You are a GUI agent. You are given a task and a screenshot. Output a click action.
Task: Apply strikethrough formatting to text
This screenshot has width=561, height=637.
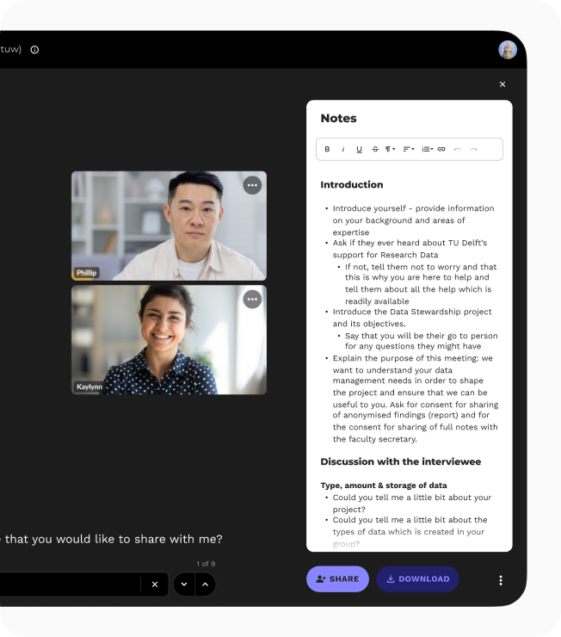[x=375, y=149]
